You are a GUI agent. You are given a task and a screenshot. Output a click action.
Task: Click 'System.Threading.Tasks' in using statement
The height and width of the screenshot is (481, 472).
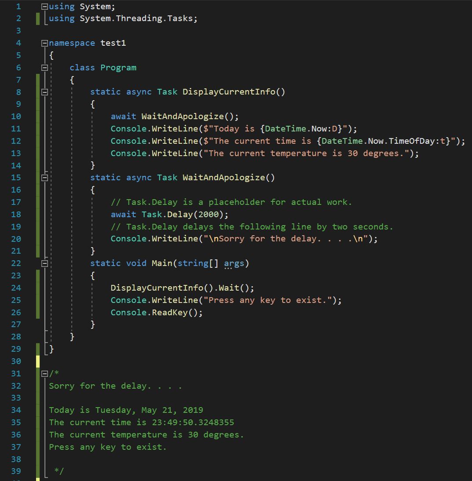[136, 18]
